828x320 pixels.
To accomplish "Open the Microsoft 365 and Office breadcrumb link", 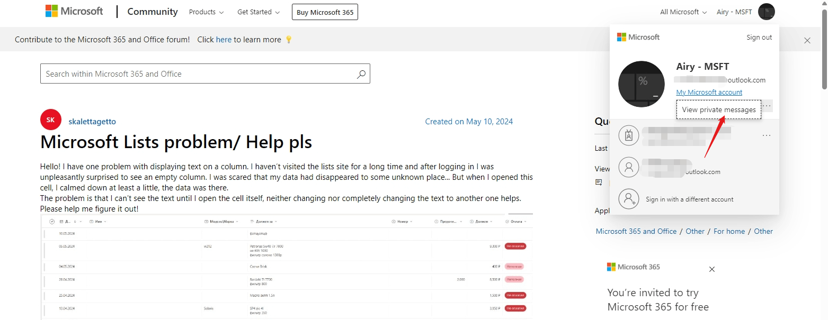I will [x=636, y=231].
